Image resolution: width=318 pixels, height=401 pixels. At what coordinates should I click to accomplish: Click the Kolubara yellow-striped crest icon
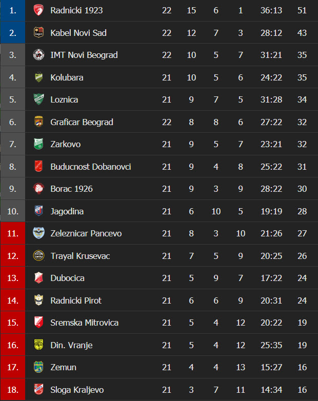(38, 77)
